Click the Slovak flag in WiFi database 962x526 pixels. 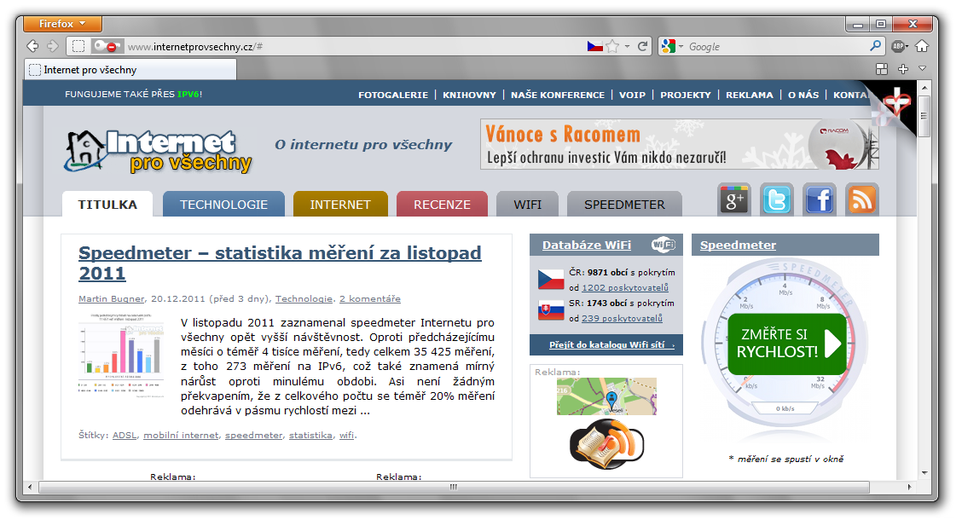[x=551, y=310]
